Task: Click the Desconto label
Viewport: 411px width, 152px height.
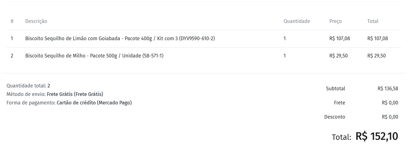Action: coord(334,117)
